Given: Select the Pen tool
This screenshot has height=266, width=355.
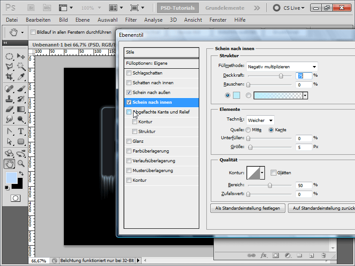Looking at the screenshot, I should [9, 131].
